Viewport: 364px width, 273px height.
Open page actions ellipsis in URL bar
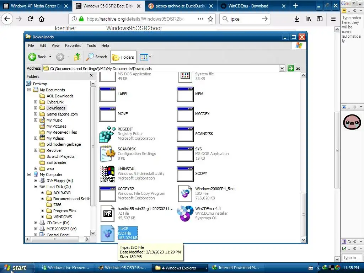200,19
